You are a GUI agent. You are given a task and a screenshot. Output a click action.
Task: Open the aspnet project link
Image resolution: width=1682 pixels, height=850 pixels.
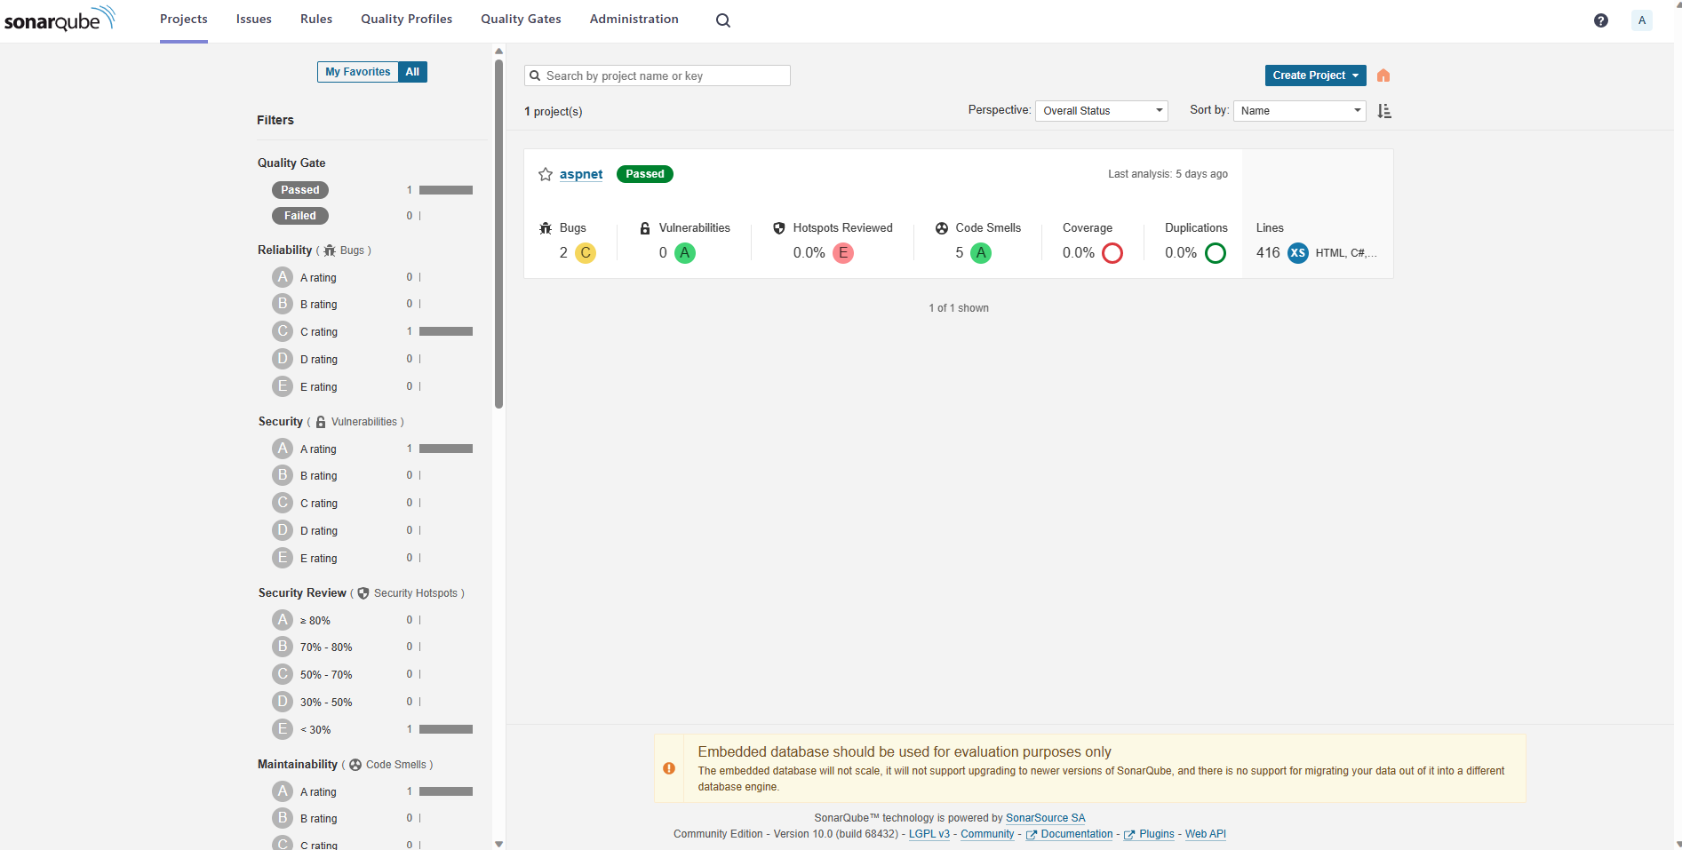point(581,174)
